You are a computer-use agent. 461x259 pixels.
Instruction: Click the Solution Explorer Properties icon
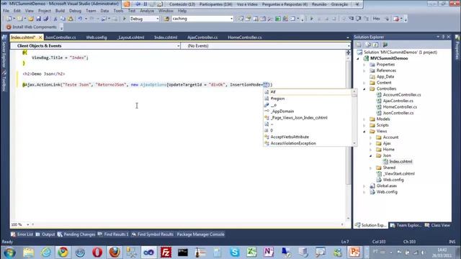359,45
